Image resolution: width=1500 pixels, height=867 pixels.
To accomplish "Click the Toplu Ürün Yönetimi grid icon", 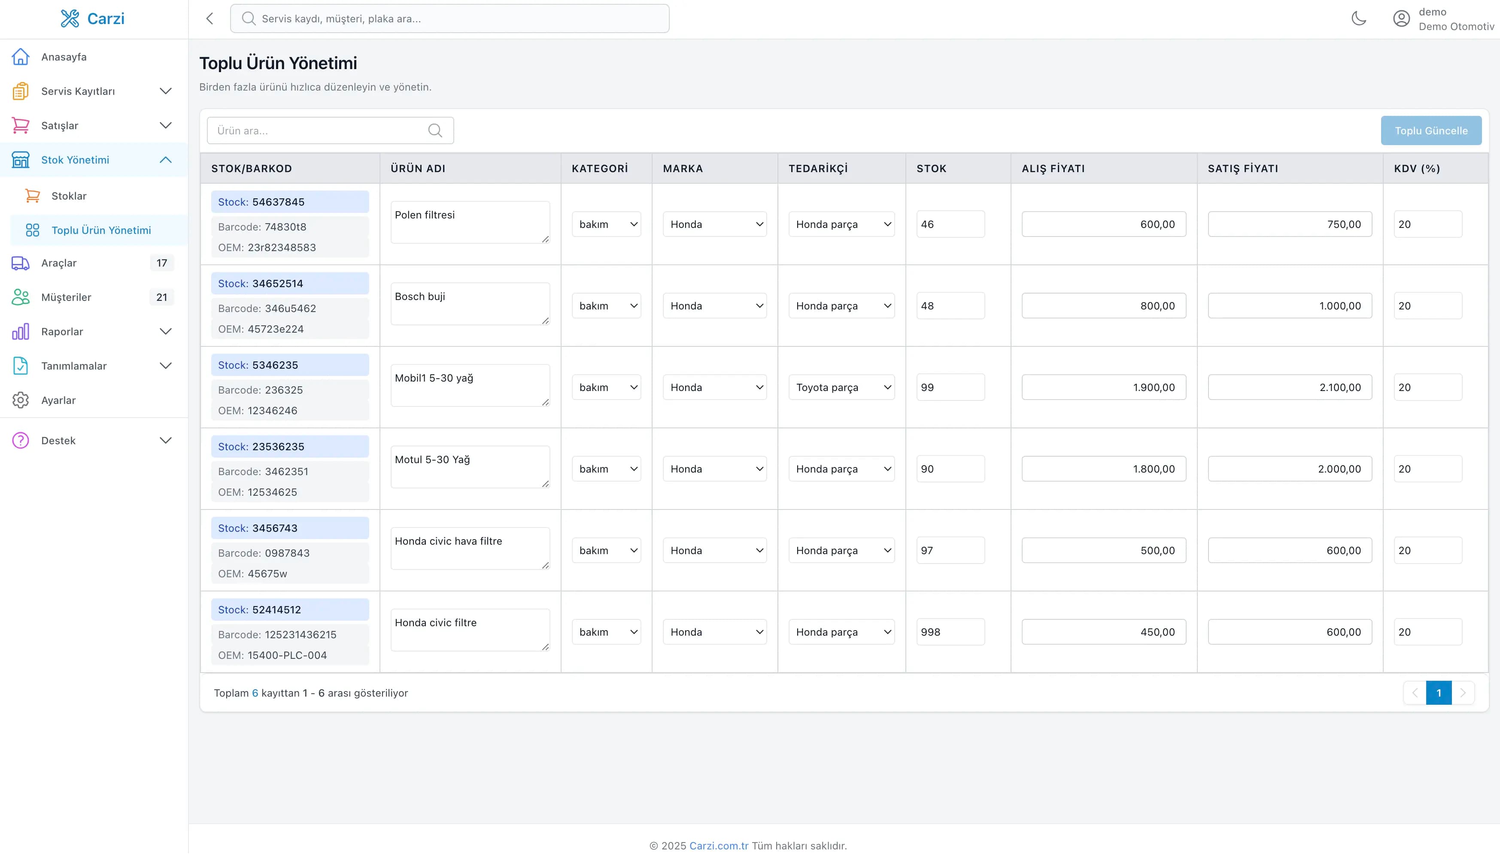I will point(33,230).
